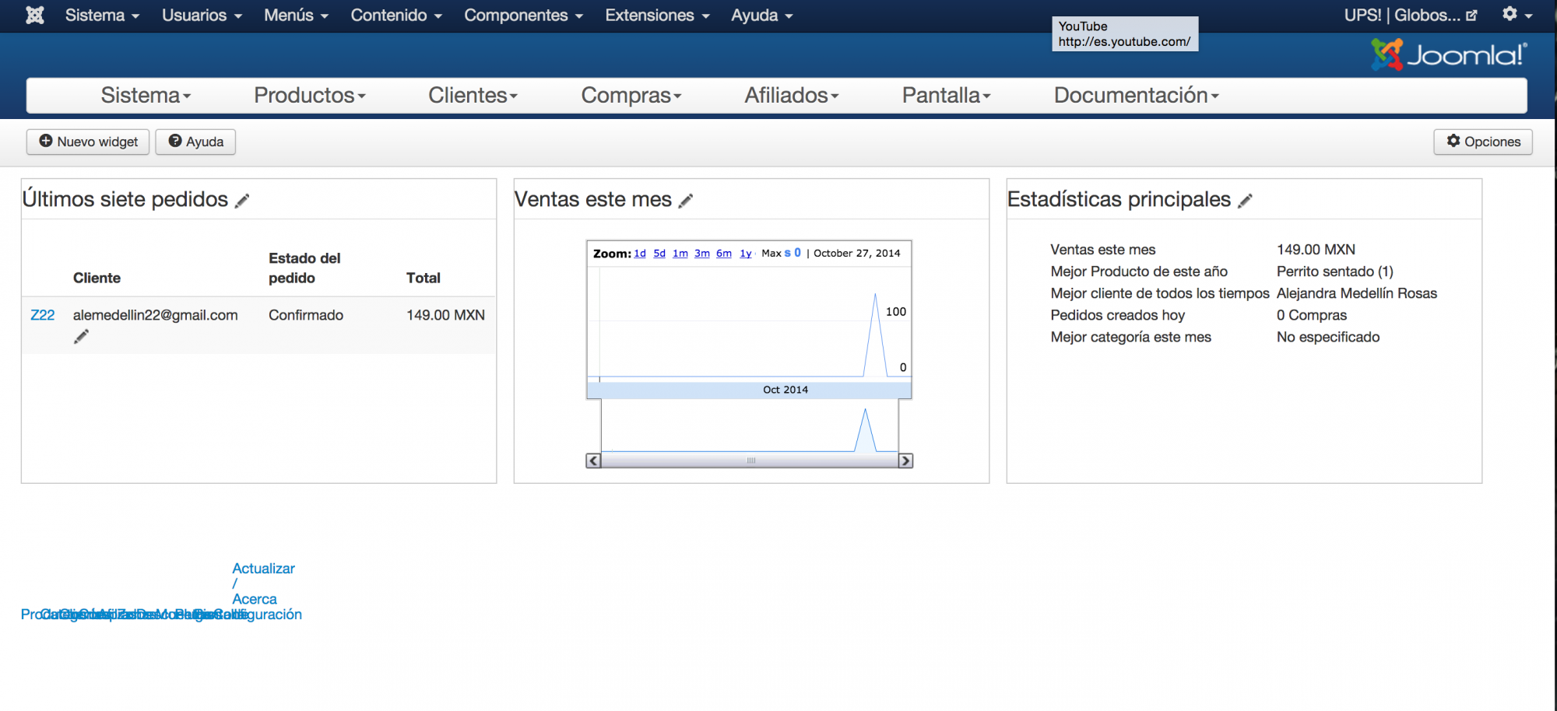The width and height of the screenshot is (1557, 711).
Task: Set chart zoom to 1d
Action: click(640, 254)
